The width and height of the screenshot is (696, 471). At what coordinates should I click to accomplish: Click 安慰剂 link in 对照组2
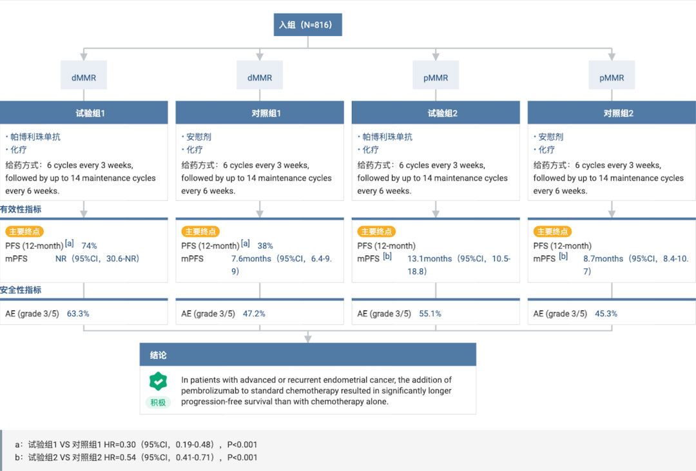pyautogui.click(x=550, y=137)
